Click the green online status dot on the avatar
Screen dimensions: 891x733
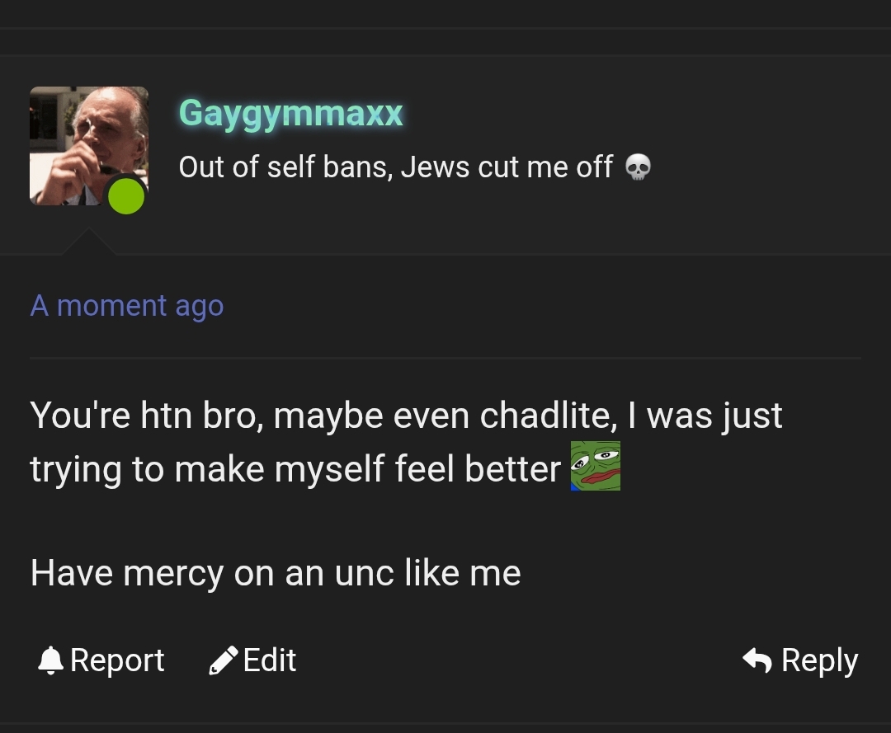coord(126,196)
